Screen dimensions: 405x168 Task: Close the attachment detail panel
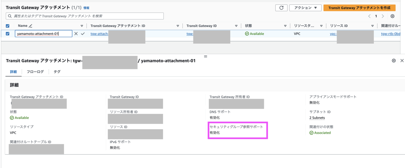coord(402,60)
